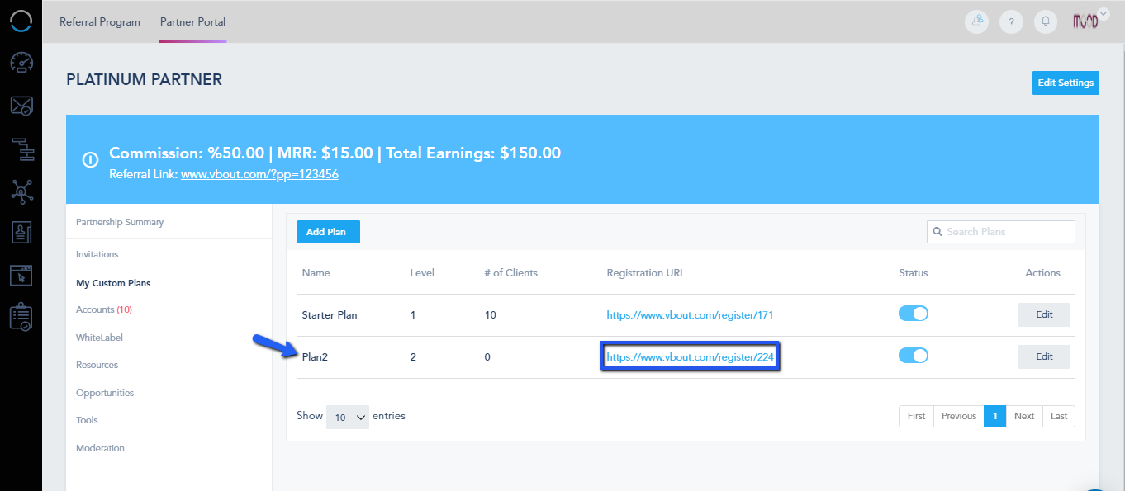1125x491 pixels.
Task: Click the Plan2 name cell
Action: [316, 356]
